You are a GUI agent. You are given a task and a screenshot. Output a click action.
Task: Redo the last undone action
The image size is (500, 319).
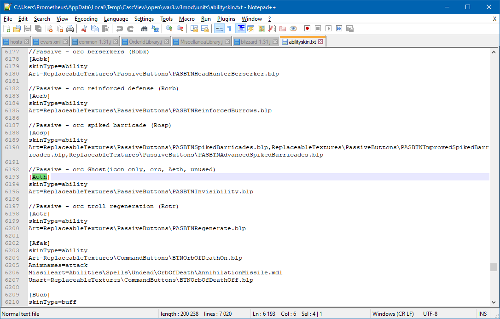click(x=130, y=29)
